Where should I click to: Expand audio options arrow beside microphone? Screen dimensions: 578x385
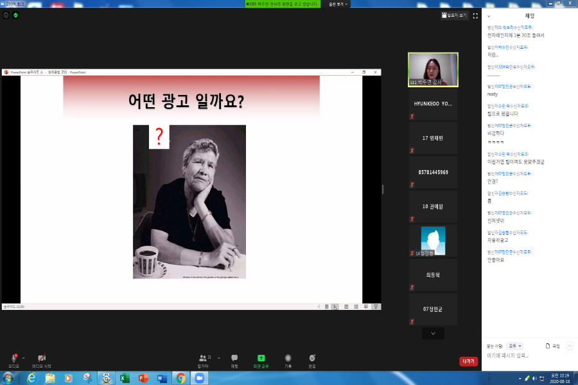point(24,357)
